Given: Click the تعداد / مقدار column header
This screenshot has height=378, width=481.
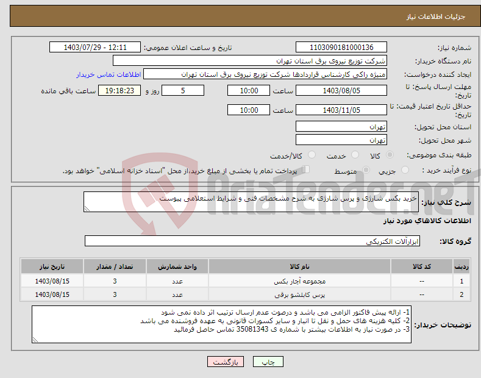Looking at the screenshot, I should [115, 266].
